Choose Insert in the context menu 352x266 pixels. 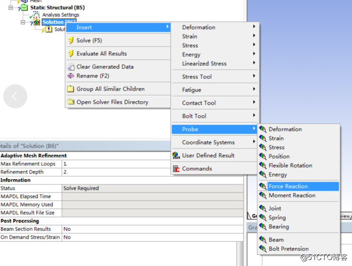tap(118, 27)
